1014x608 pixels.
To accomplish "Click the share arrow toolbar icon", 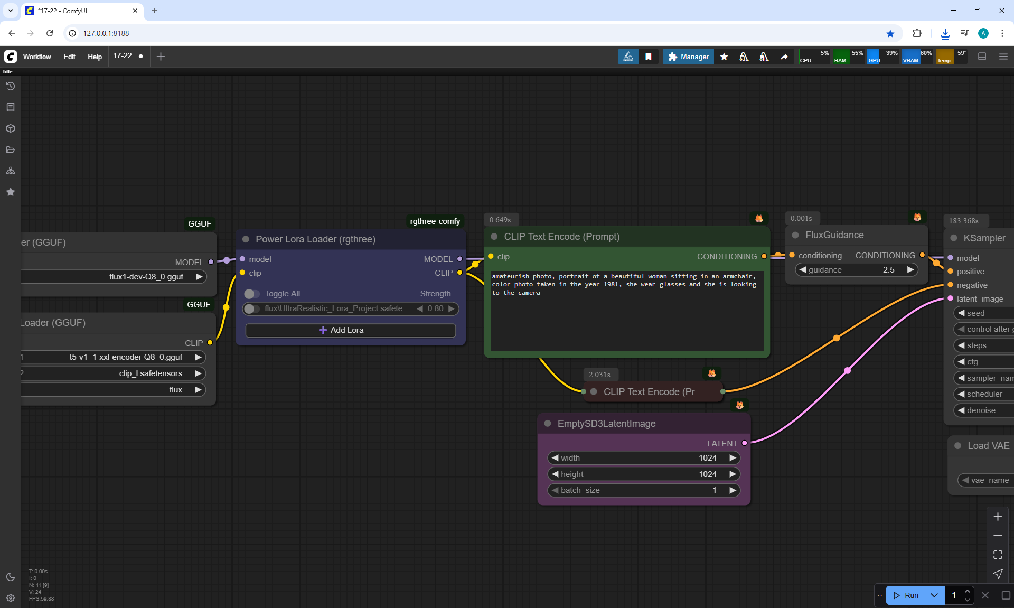I will (784, 57).
